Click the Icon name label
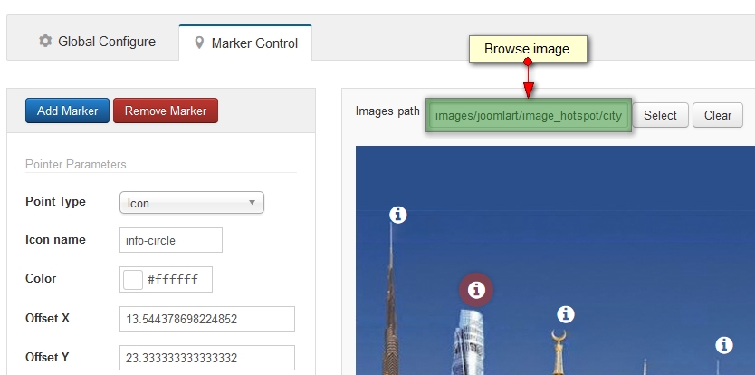The height and width of the screenshot is (375, 755). 55,239
